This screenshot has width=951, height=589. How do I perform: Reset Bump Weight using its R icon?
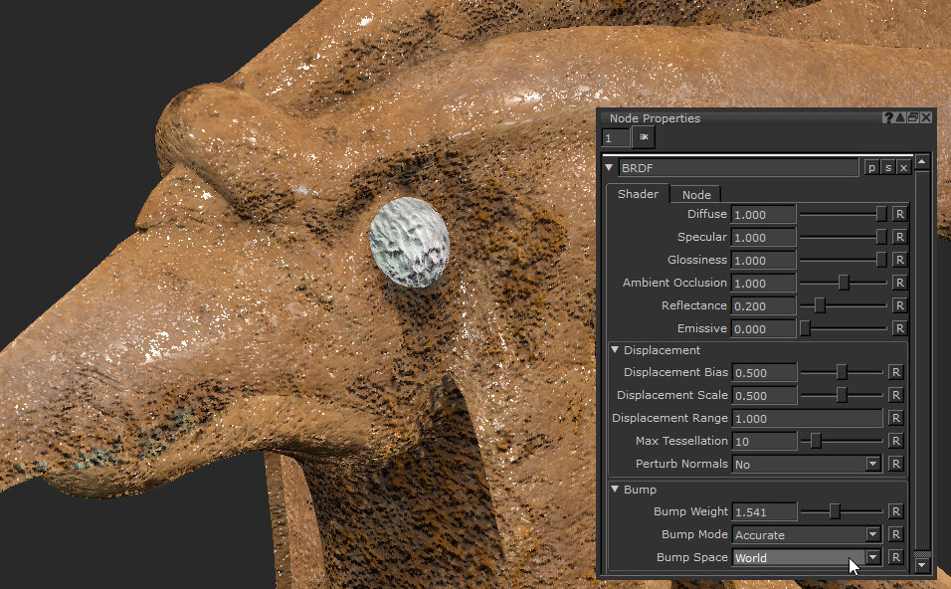tap(899, 511)
